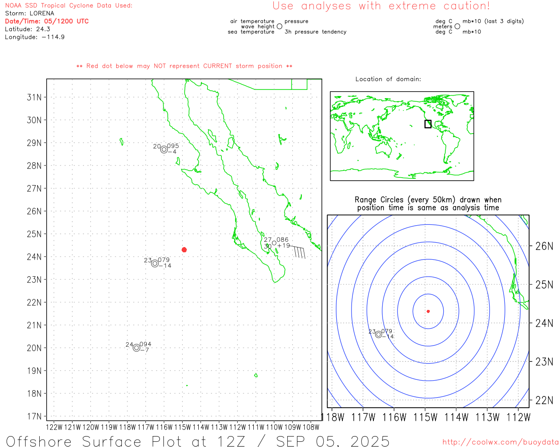Viewport: 559px width, 447px height.
Task: Click the wind barb flags east of station 086
Action: (298, 252)
